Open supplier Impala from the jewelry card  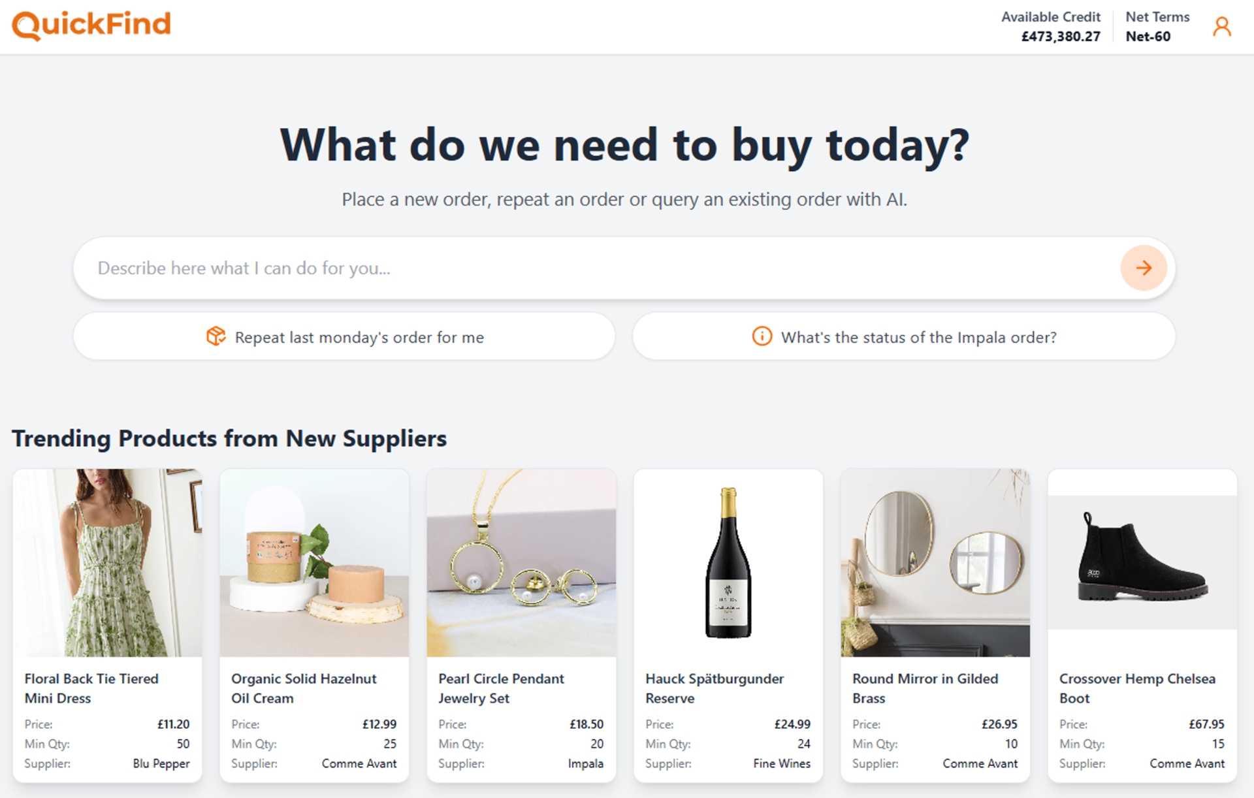click(x=586, y=763)
